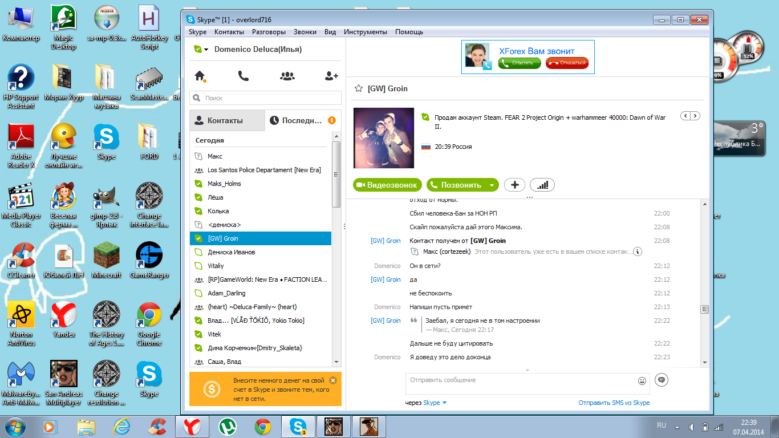Open Internet Explorer from the taskbar
This screenshot has width=779, height=438.
[121, 426]
